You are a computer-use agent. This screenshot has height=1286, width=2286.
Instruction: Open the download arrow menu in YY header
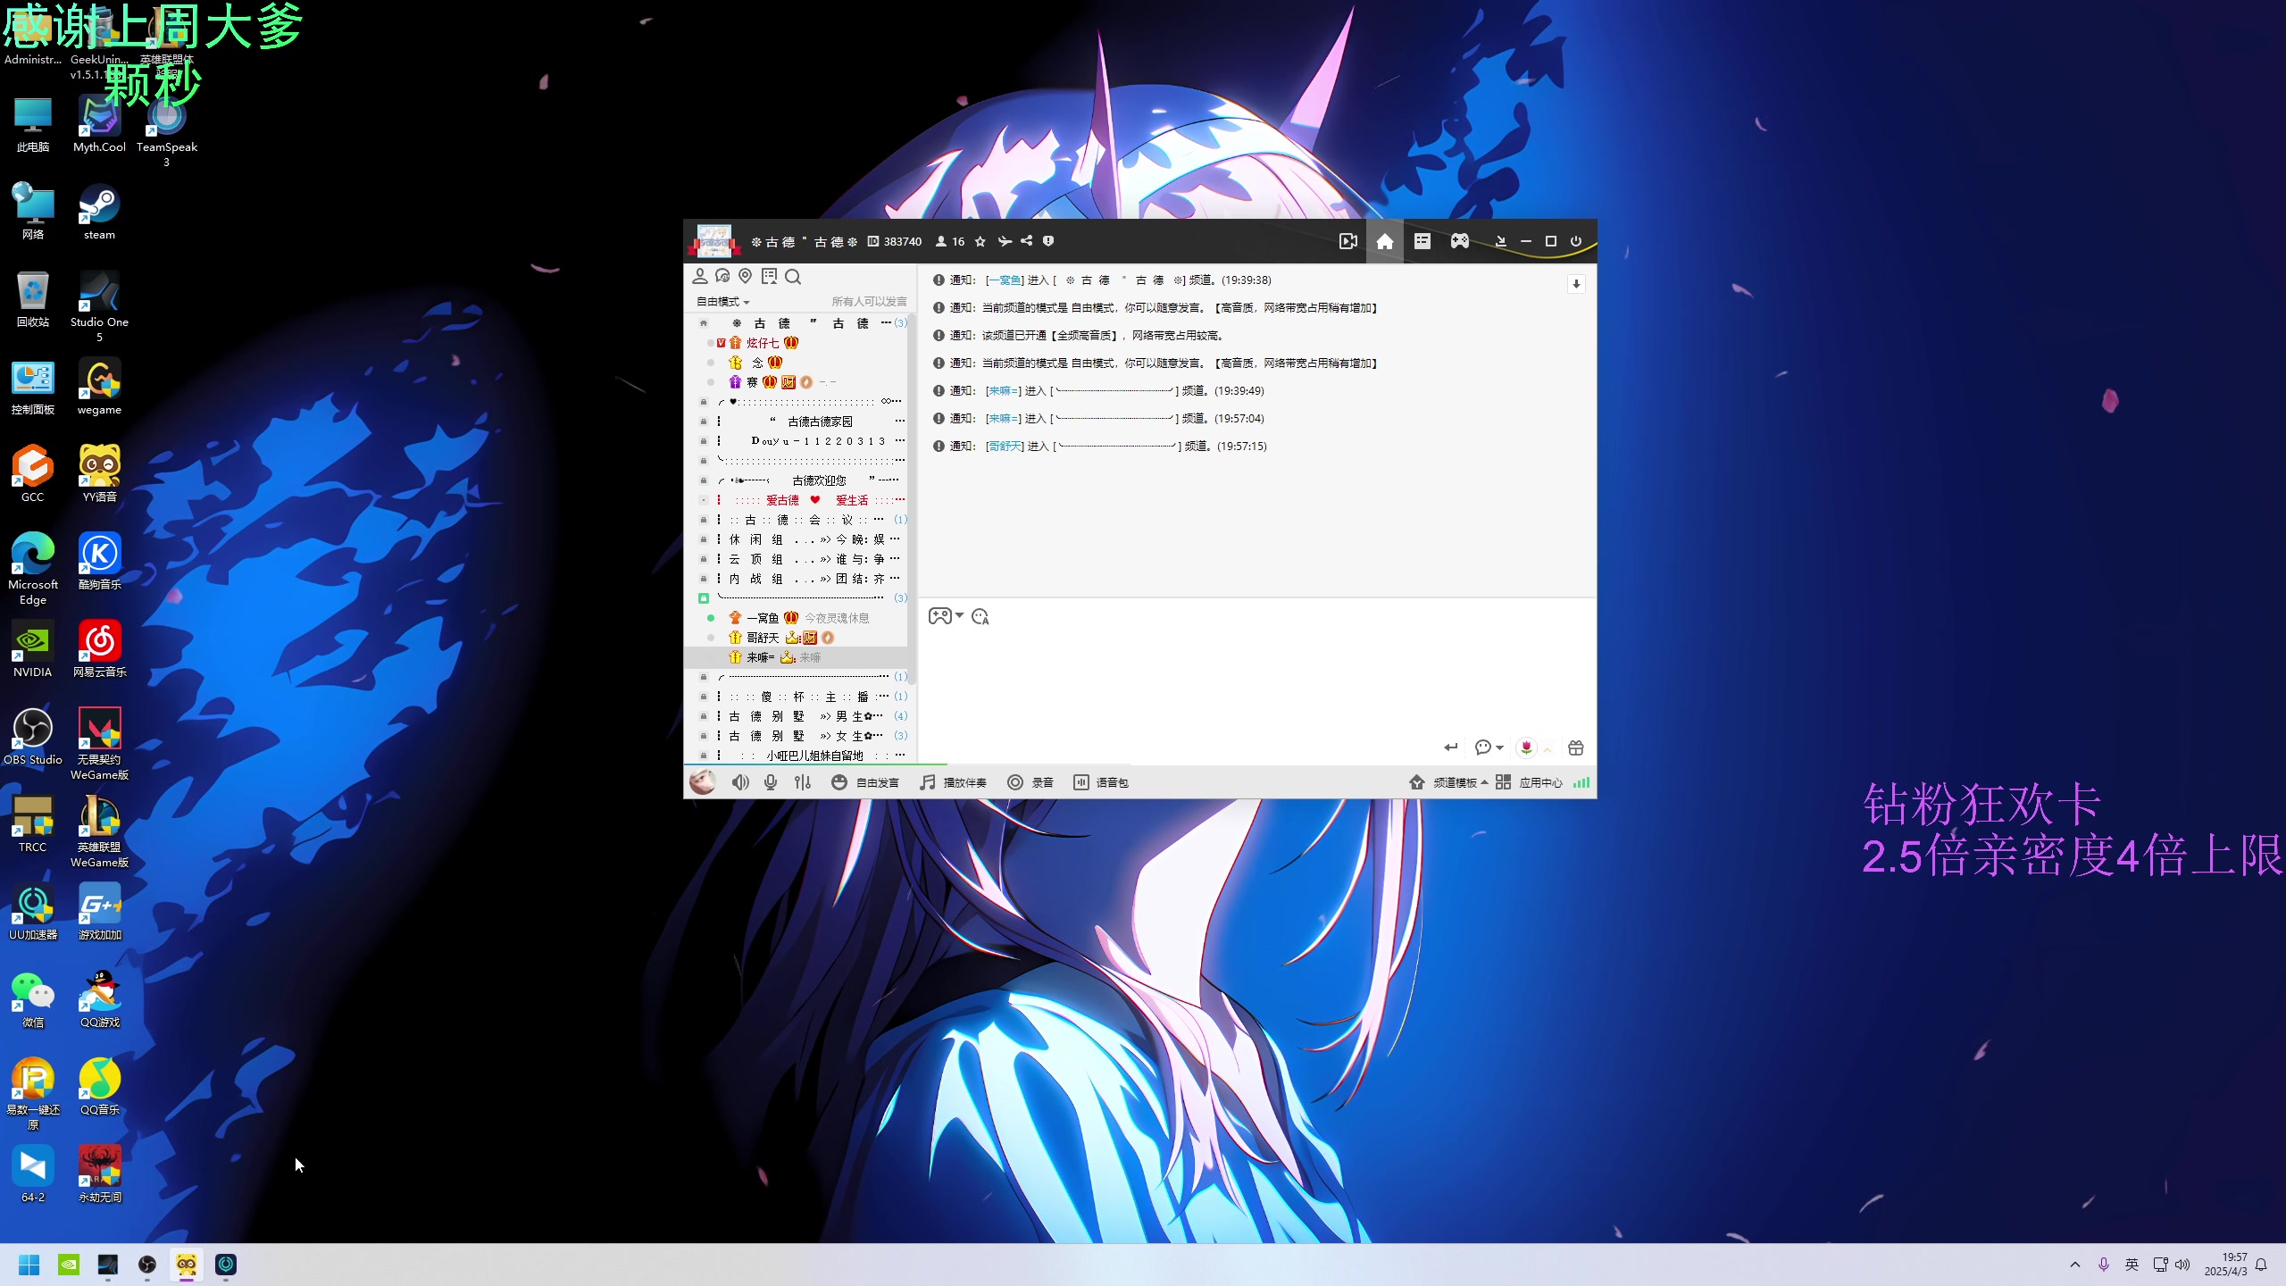(1500, 241)
